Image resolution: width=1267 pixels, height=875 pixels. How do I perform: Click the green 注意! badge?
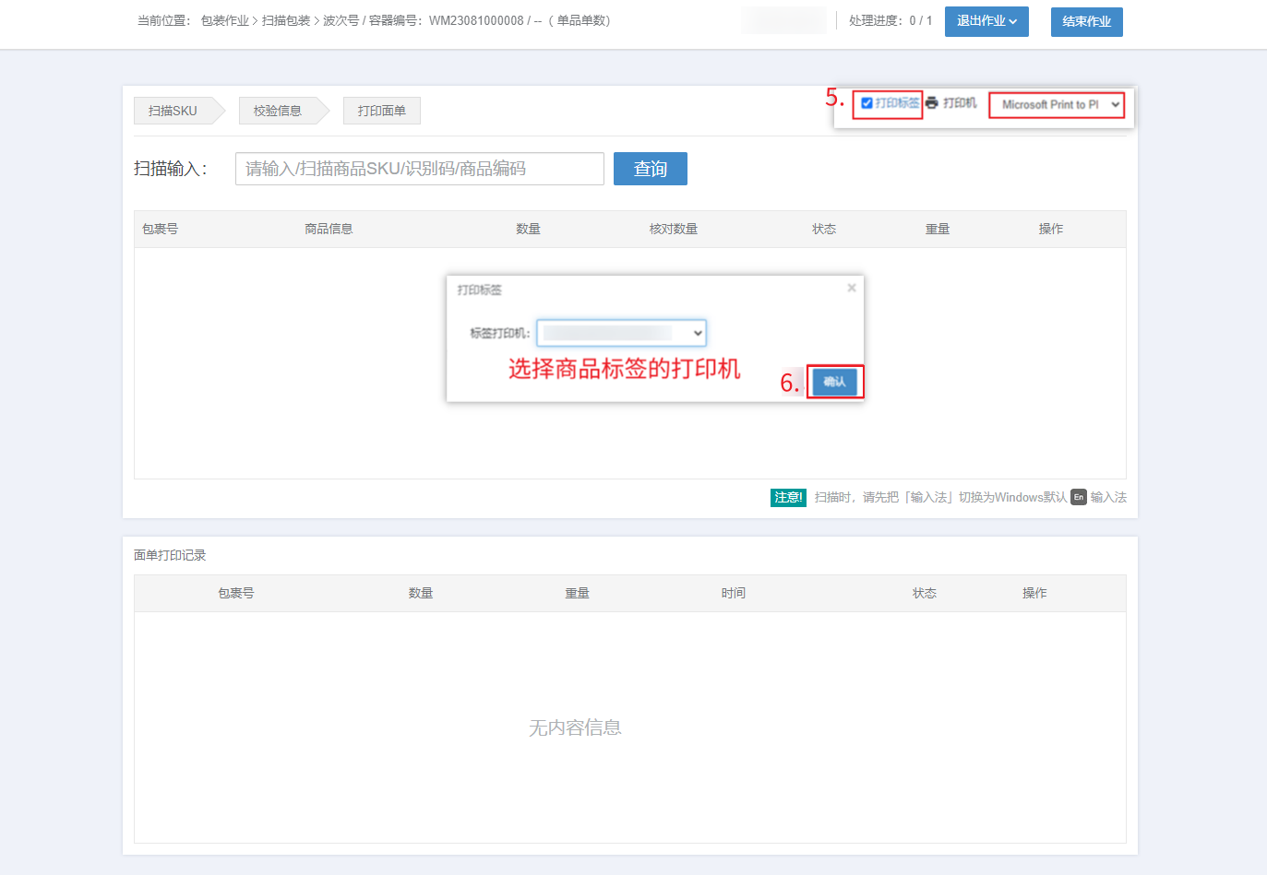point(788,497)
